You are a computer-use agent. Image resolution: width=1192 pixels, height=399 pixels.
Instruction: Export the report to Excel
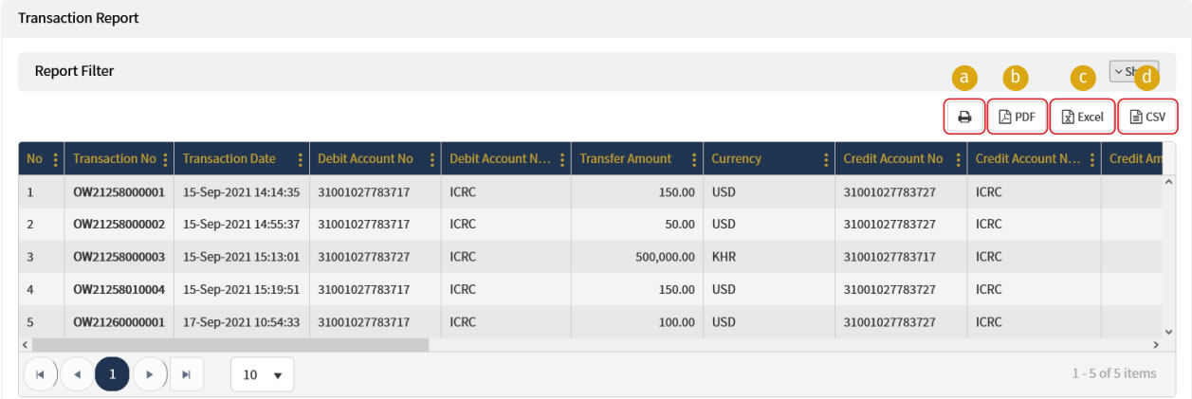pyautogui.click(x=1082, y=118)
